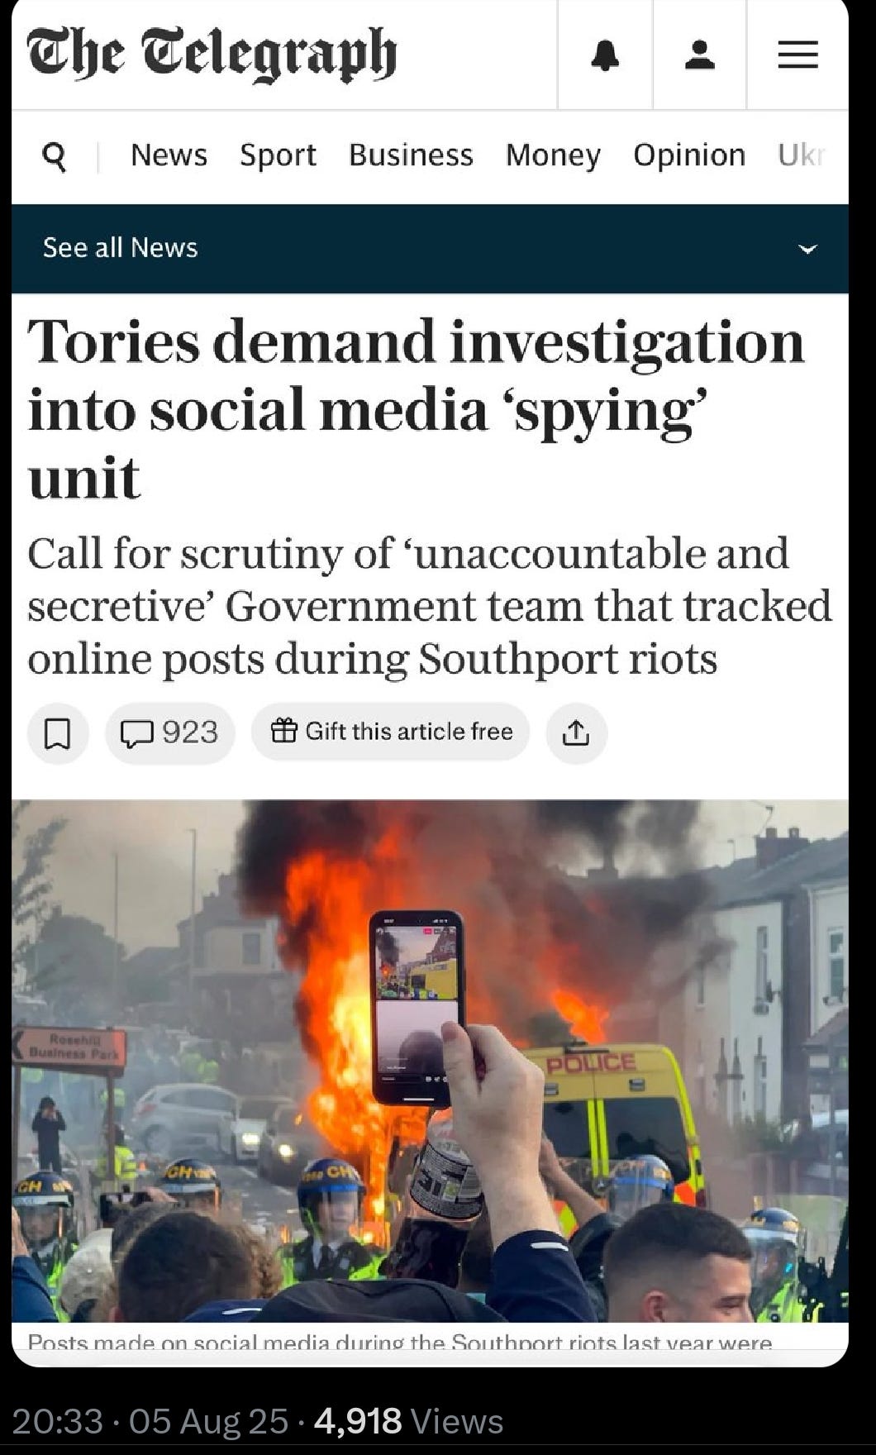Open notifications bell icon

tap(605, 55)
